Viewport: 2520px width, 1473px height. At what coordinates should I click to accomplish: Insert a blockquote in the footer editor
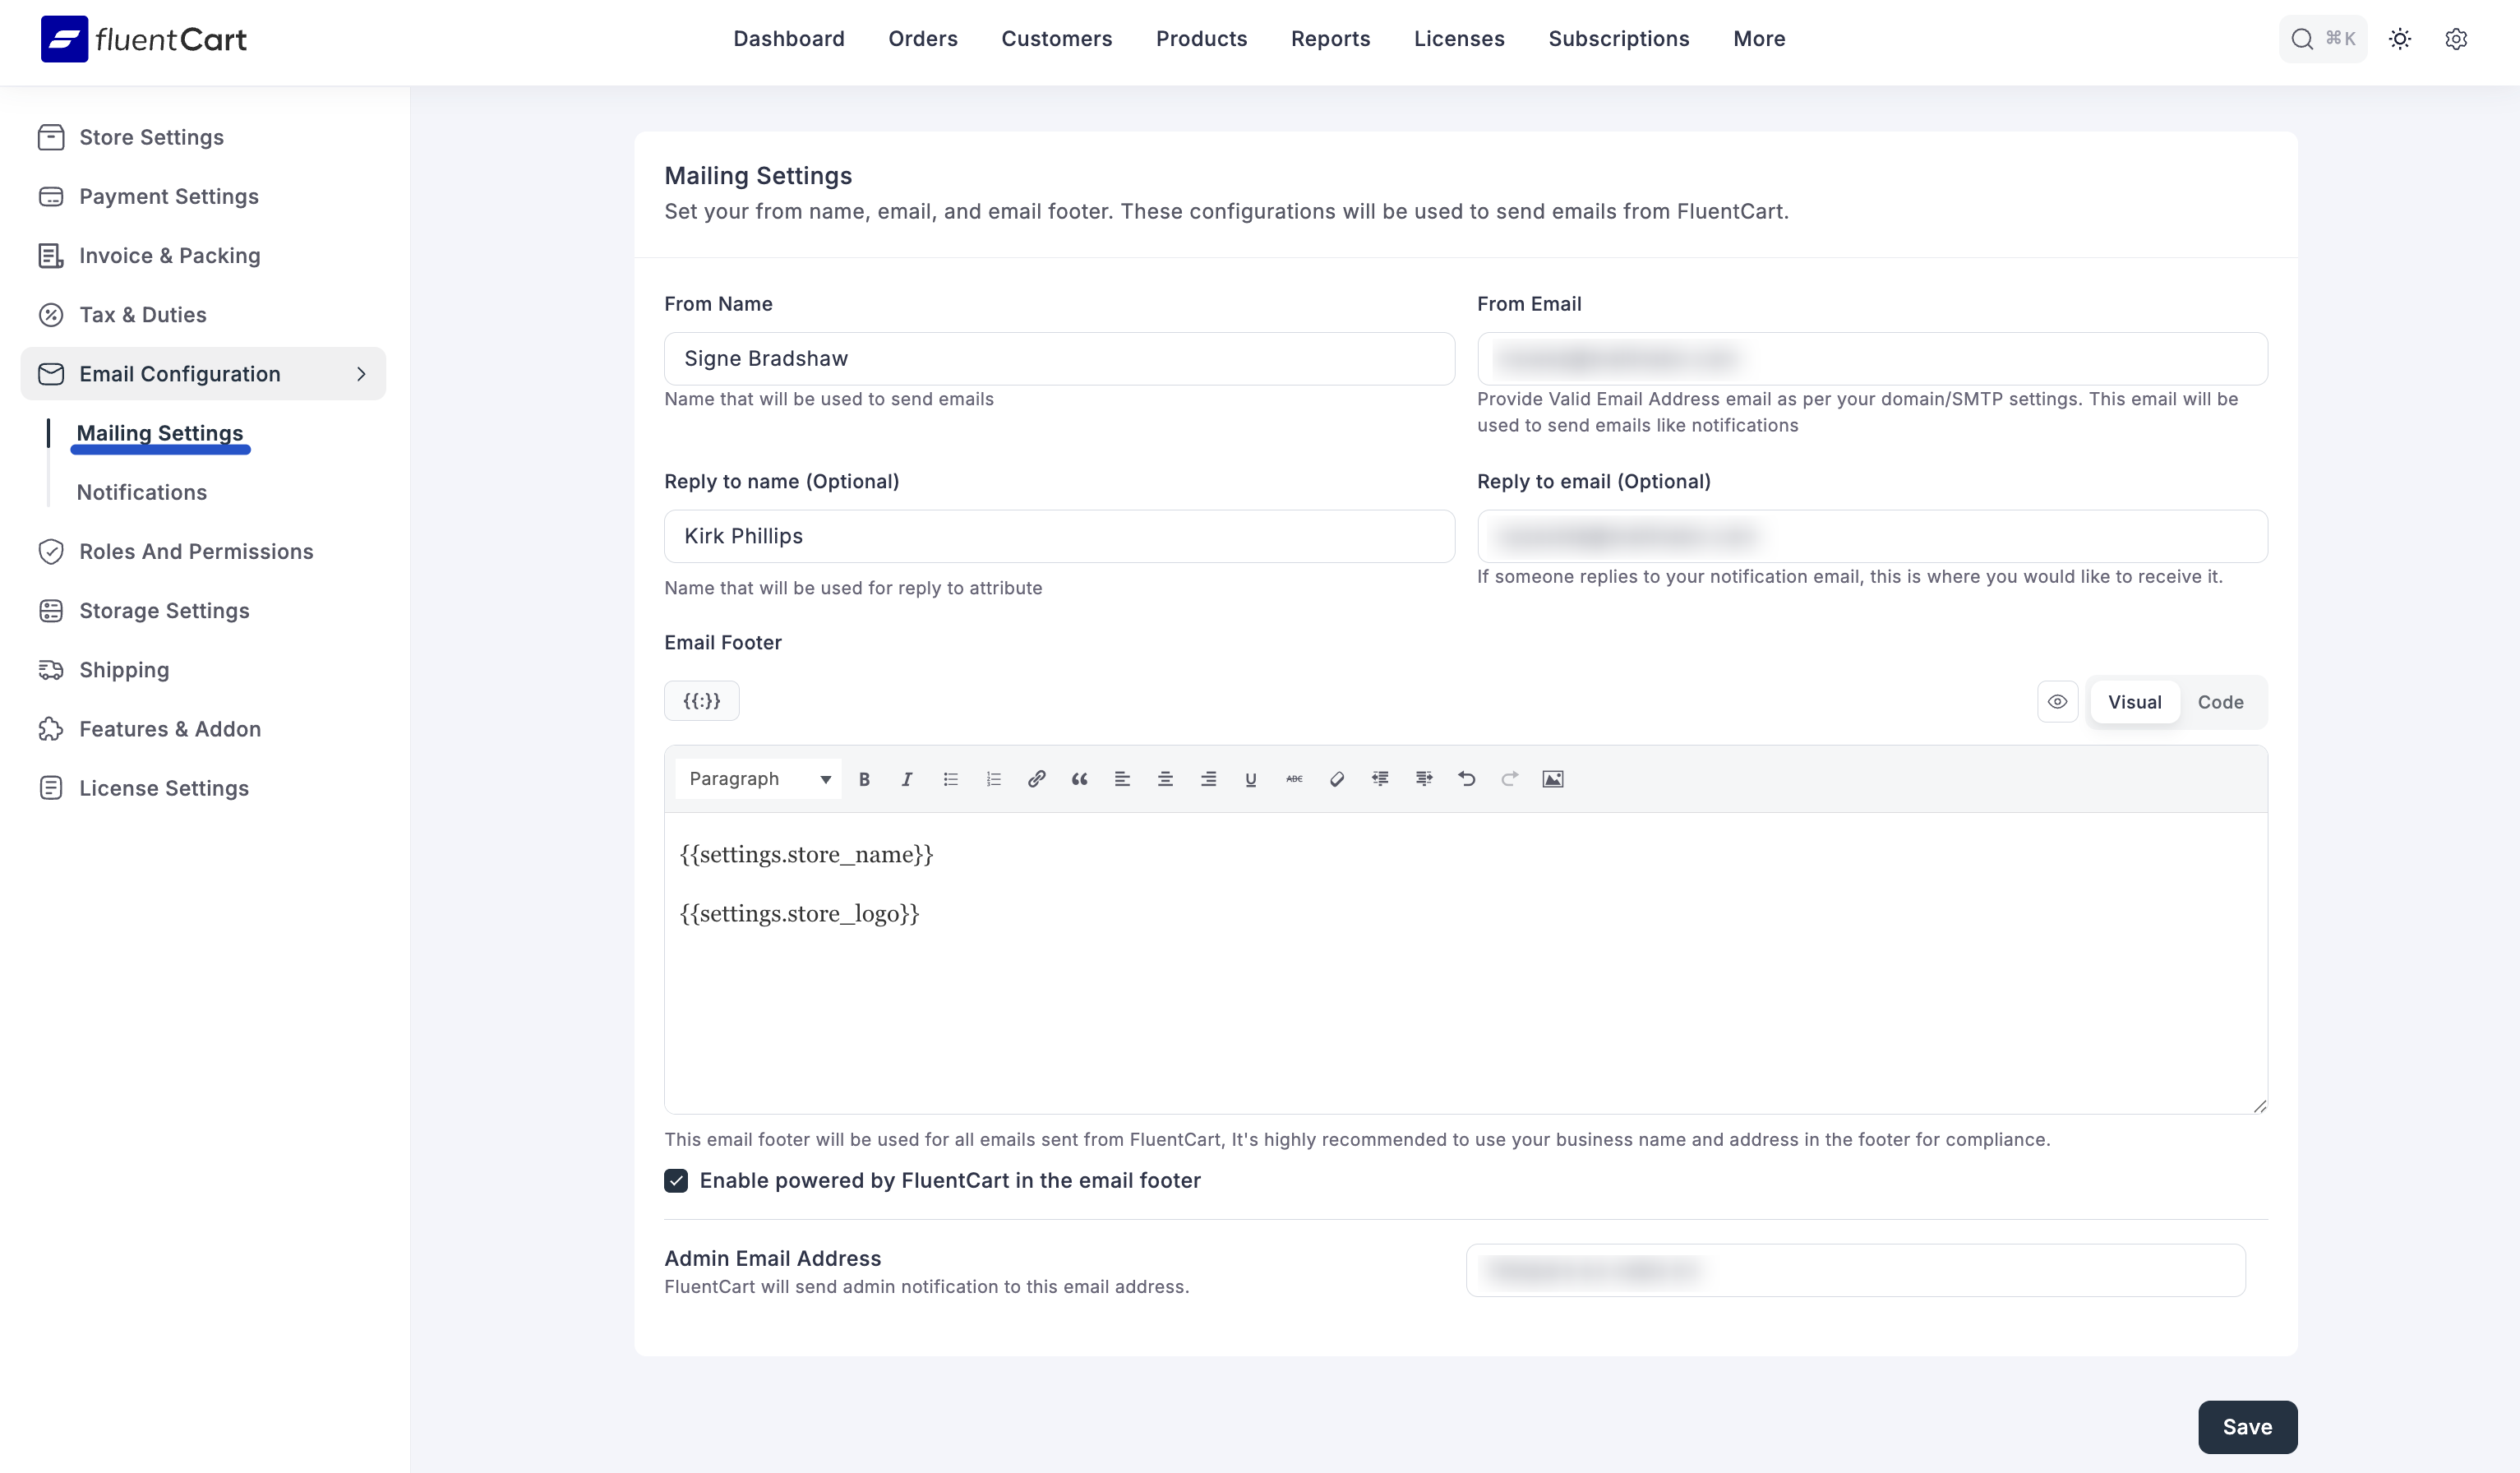[x=1079, y=779]
